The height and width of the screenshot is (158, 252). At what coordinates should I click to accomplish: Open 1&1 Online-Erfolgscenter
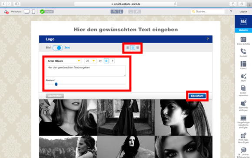click(x=243, y=152)
